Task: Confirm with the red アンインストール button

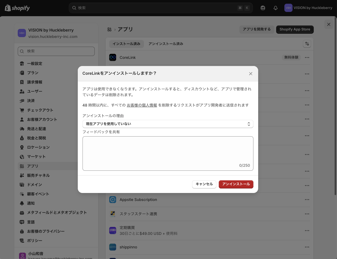Action: click(236, 184)
